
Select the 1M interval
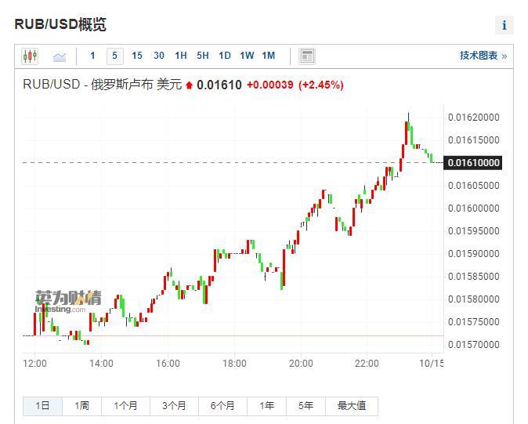269,56
